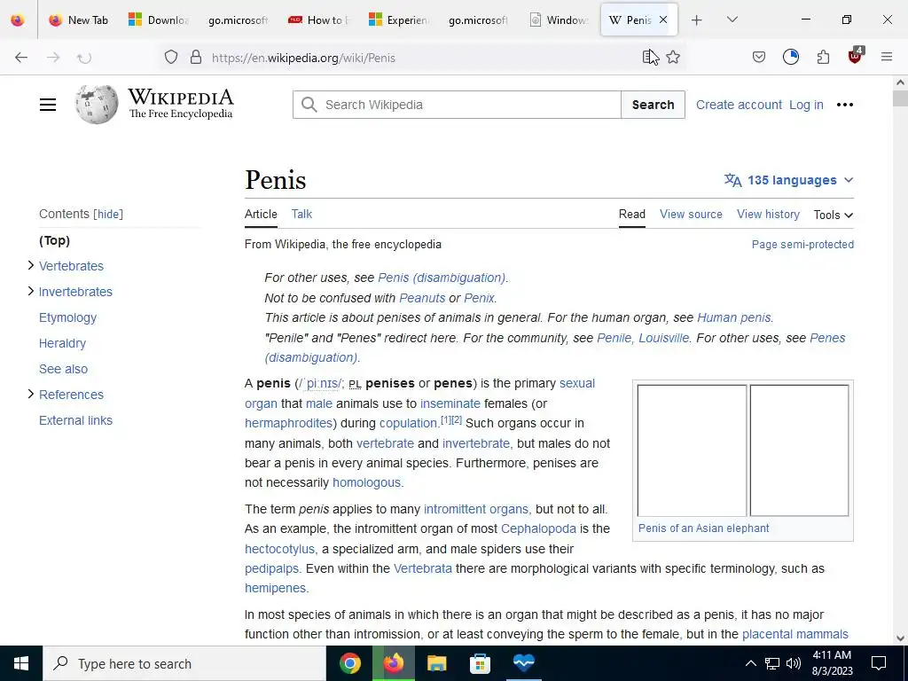Click the browser address bar URL
This screenshot has height=681, width=908.
click(x=303, y=58)
